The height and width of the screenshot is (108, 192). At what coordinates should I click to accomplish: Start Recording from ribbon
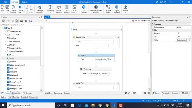point(50,9)
